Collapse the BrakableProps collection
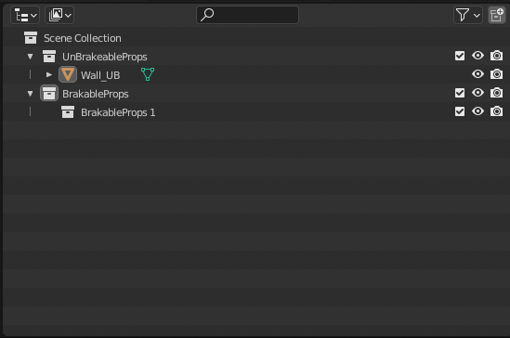This screenshot has width=510, height=338. [x=31, y=94]
